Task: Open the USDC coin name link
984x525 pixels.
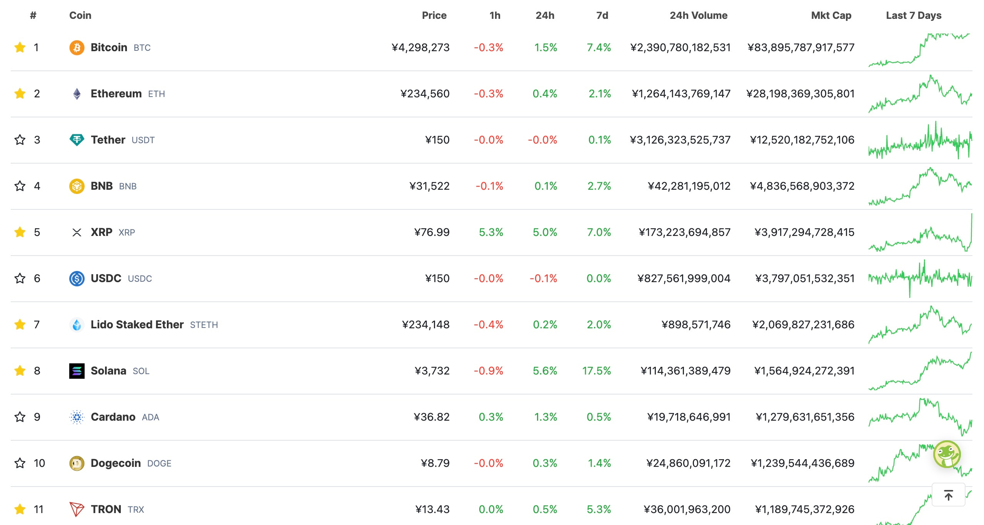Action: [x=106, y=278]
